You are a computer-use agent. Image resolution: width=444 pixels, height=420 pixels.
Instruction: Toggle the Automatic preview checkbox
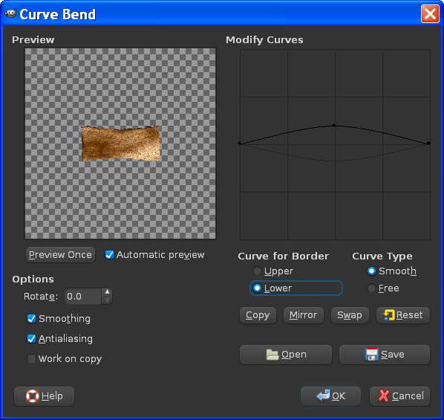(109, 255)
